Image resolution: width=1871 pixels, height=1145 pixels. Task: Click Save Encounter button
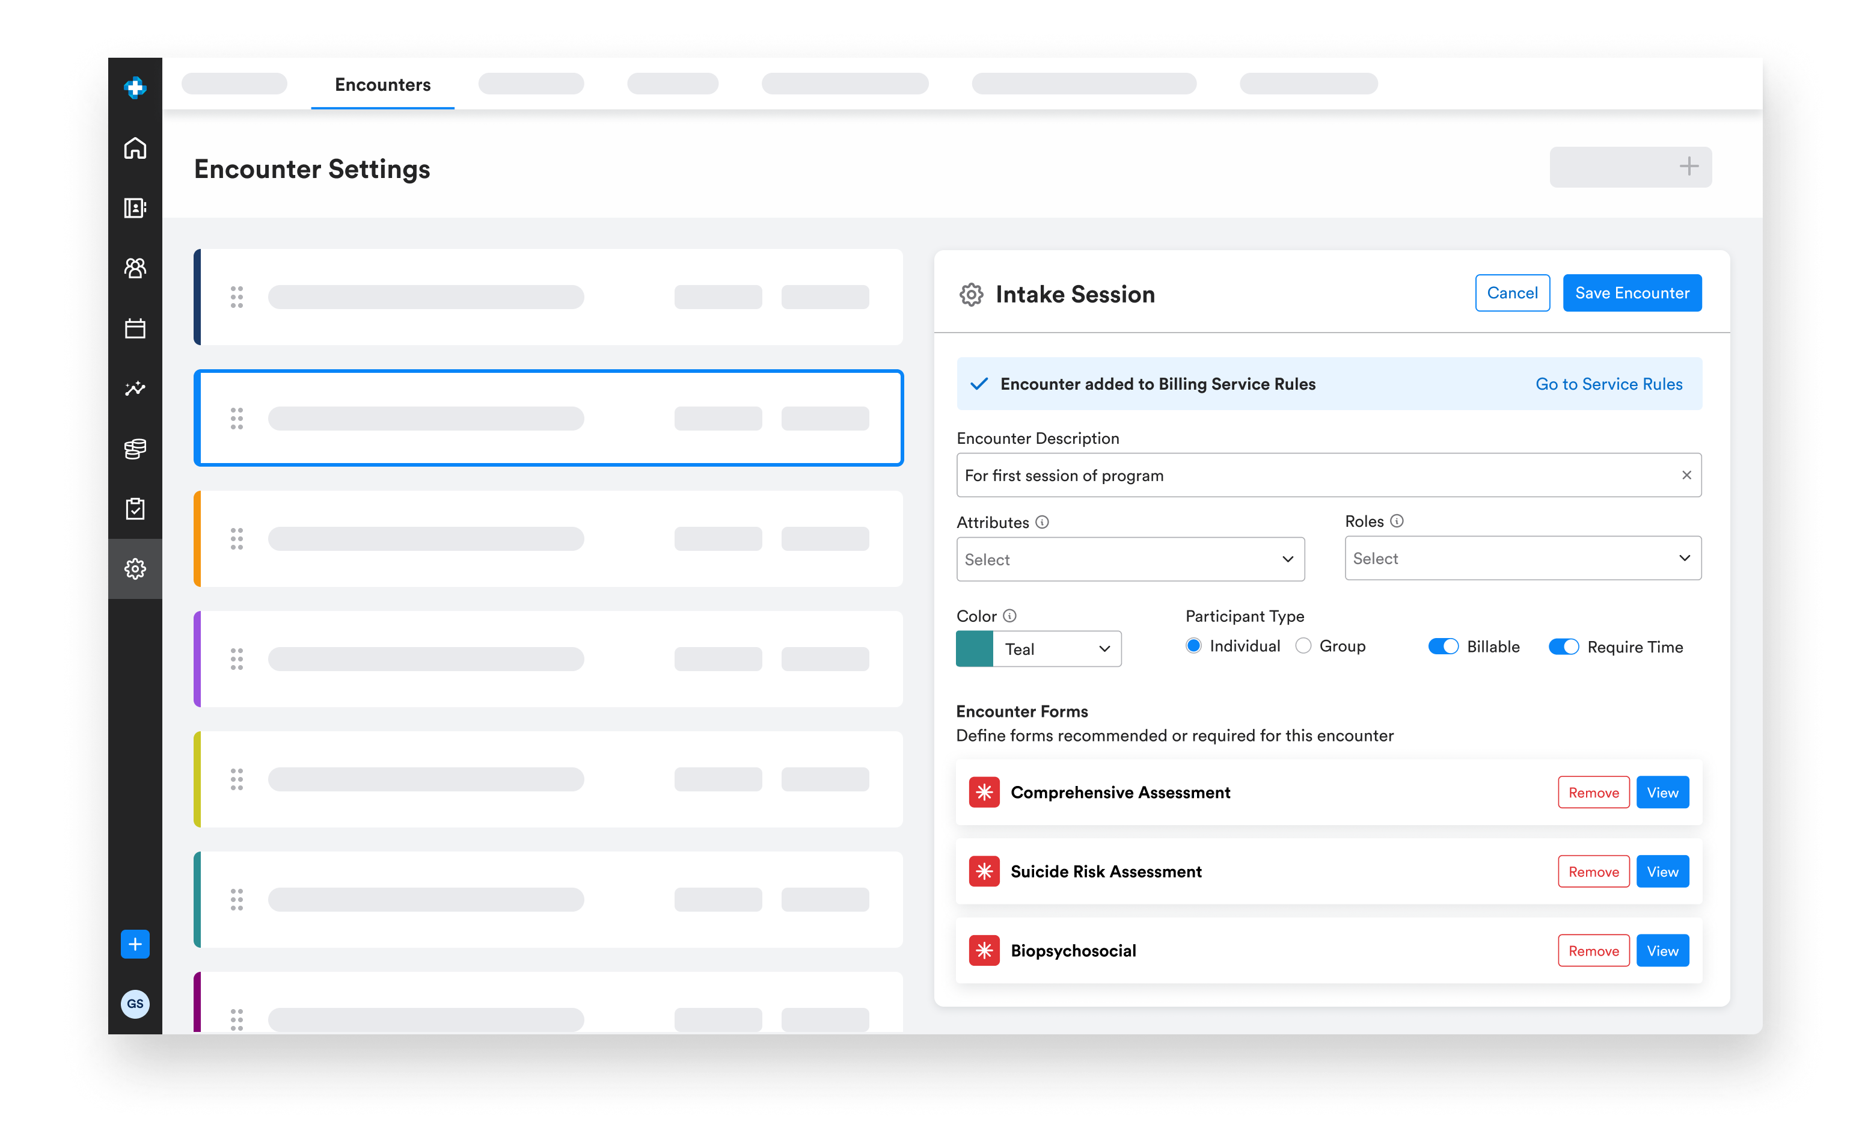click(1632, 293)
